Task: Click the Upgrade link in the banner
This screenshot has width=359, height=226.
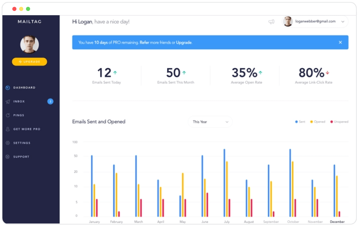Action: pyautogui.click(x=184, y=42)
